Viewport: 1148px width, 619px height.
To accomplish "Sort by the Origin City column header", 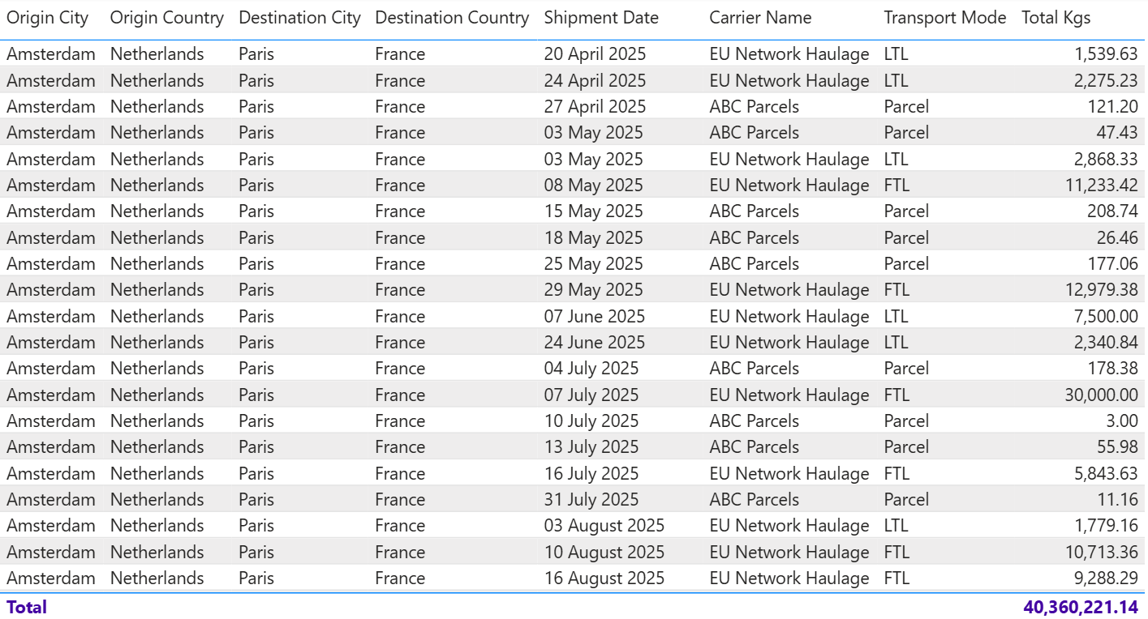I will (x=48, y=18).
